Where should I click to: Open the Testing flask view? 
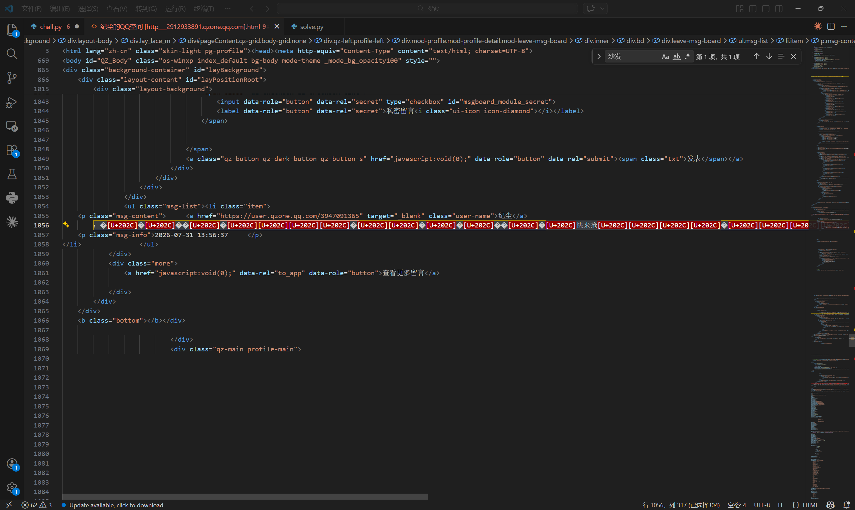(12, 174)
